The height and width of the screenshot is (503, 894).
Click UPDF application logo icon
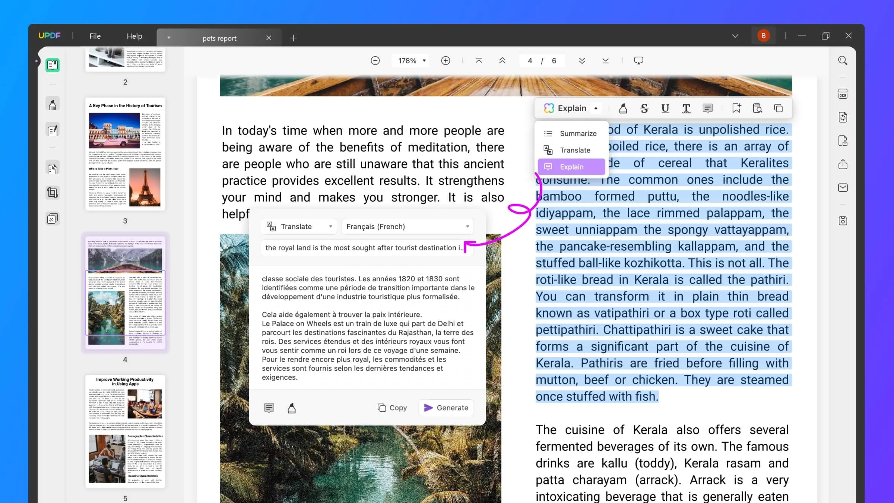coord(49,36)
